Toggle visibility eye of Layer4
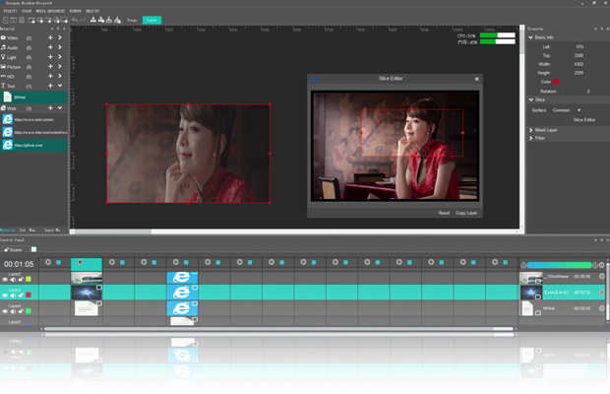Image resolution: width=610 pixels, height=394 pixels. click(5, 311)
